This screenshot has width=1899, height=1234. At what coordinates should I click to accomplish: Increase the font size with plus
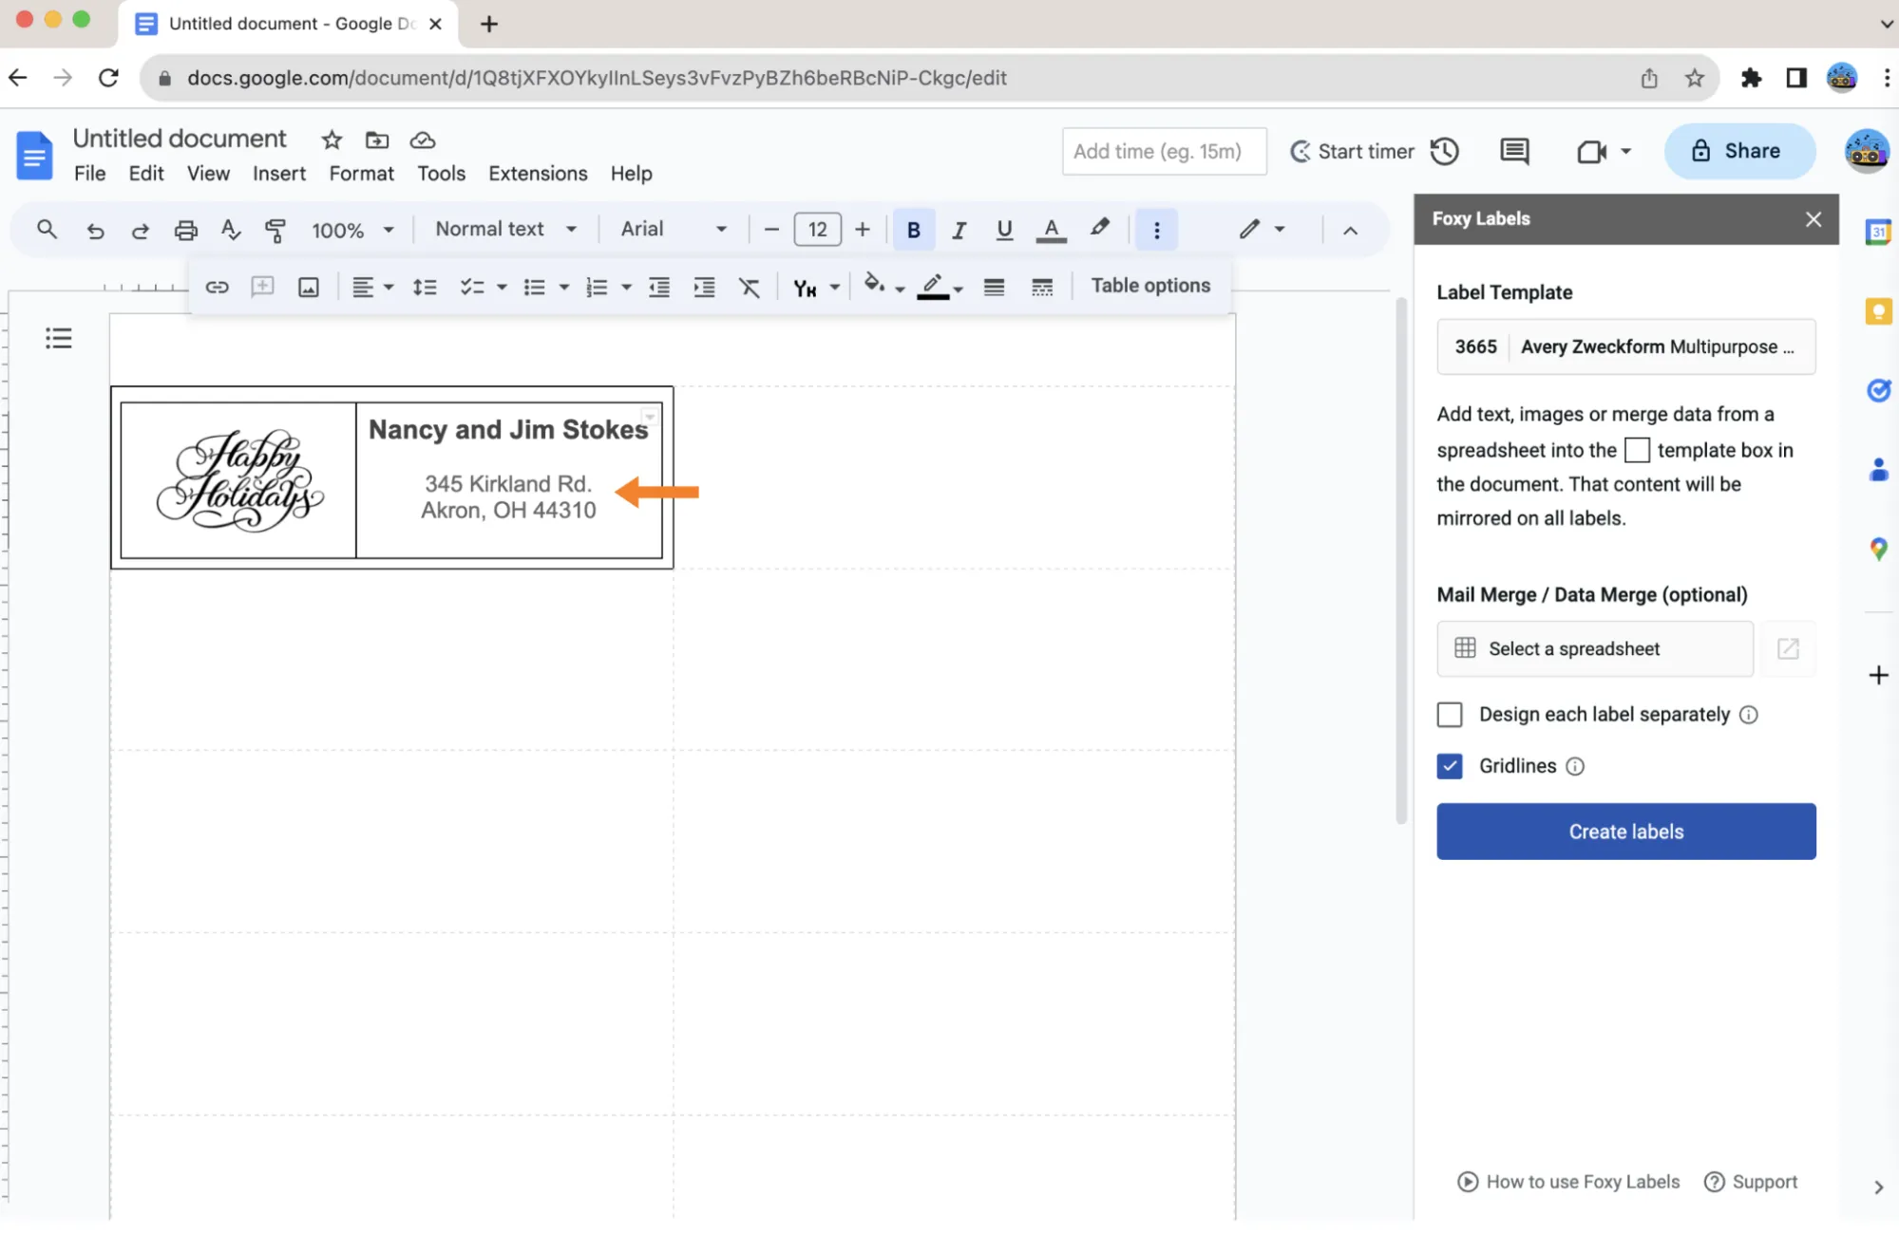click(863, 230)
